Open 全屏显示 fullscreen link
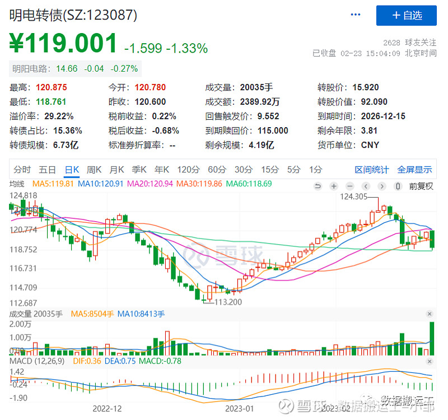This screenshot has width=448, height=420. pyautogui.click(x=414, y=170)
